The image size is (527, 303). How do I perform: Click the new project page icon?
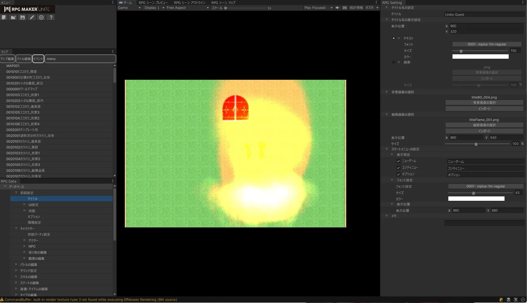4,17
